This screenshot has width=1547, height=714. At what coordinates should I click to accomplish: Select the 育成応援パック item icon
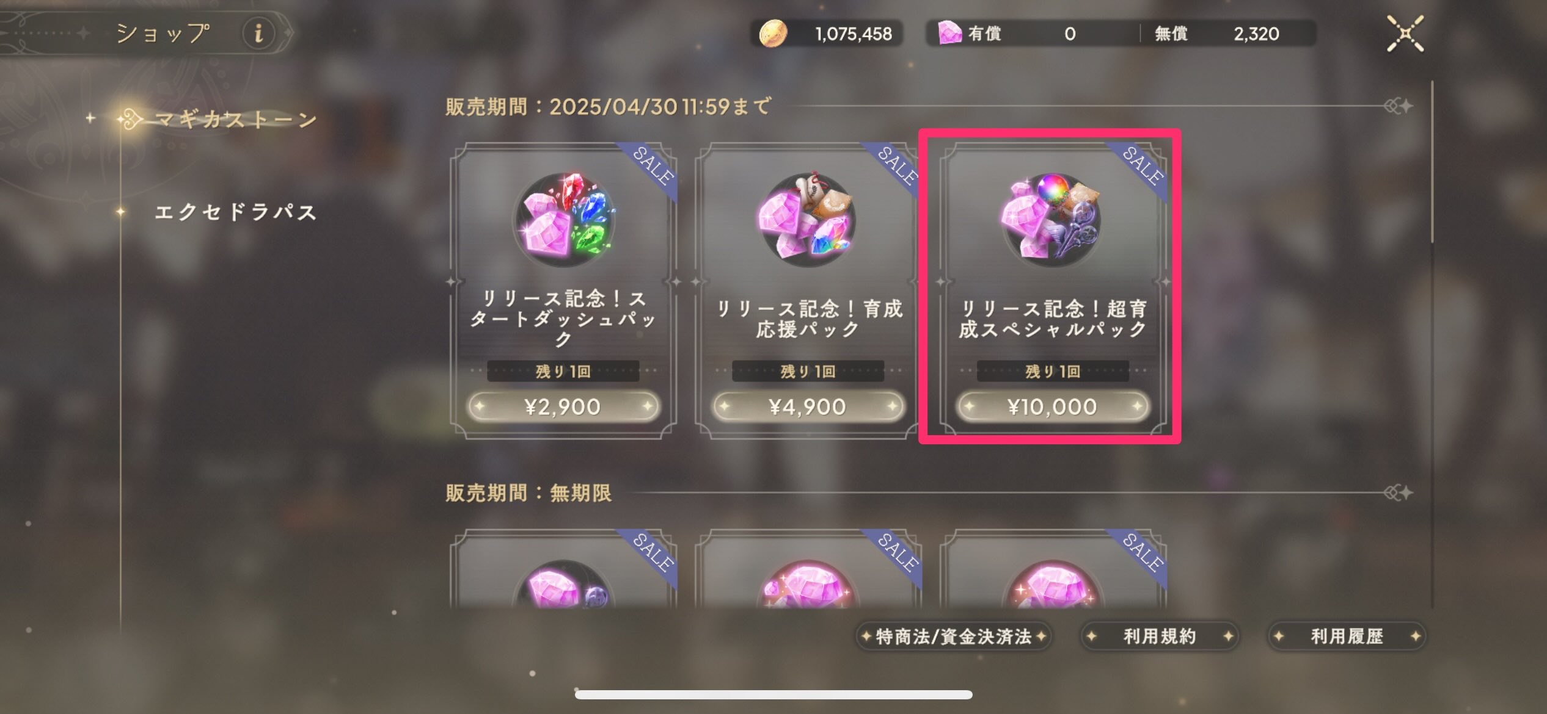(x=808, y=219)
